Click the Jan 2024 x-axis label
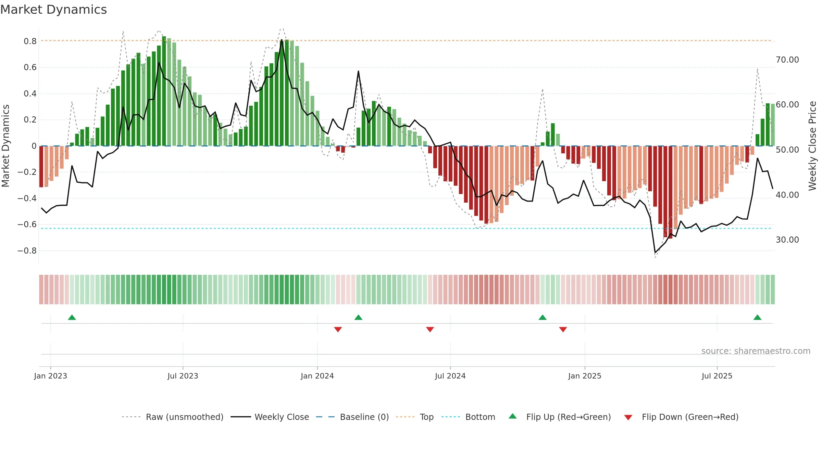Screen dimensions: 822x462 tap(317, 376)
